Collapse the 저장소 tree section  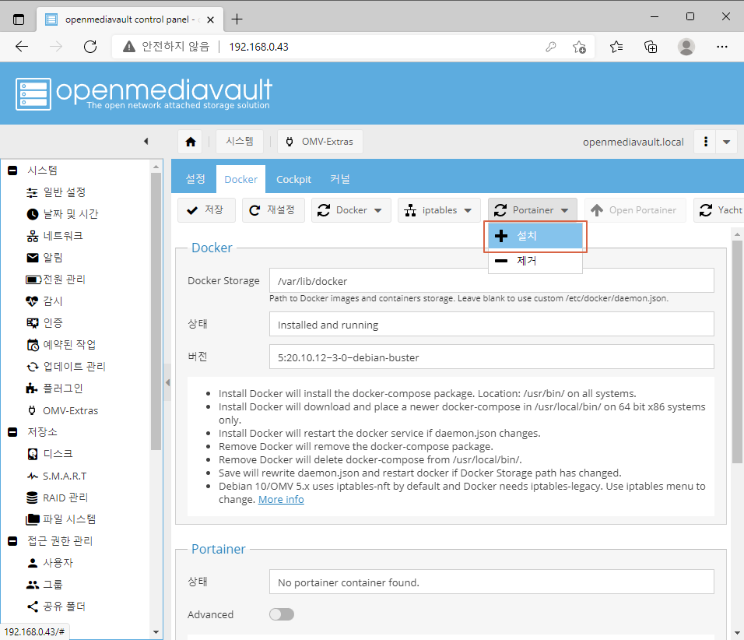[x=12, y=432]
